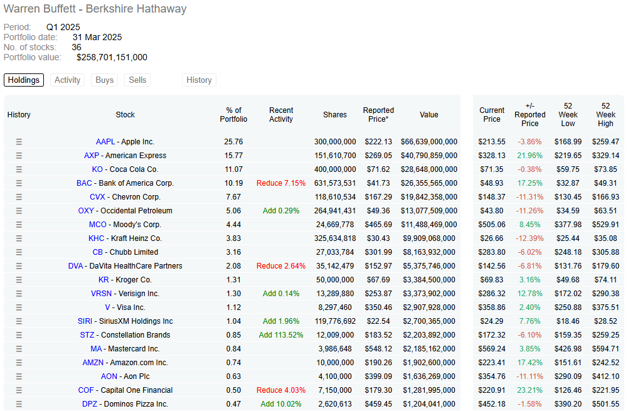Open history icon for Moody's Corp. row

[x=19, y=225]
